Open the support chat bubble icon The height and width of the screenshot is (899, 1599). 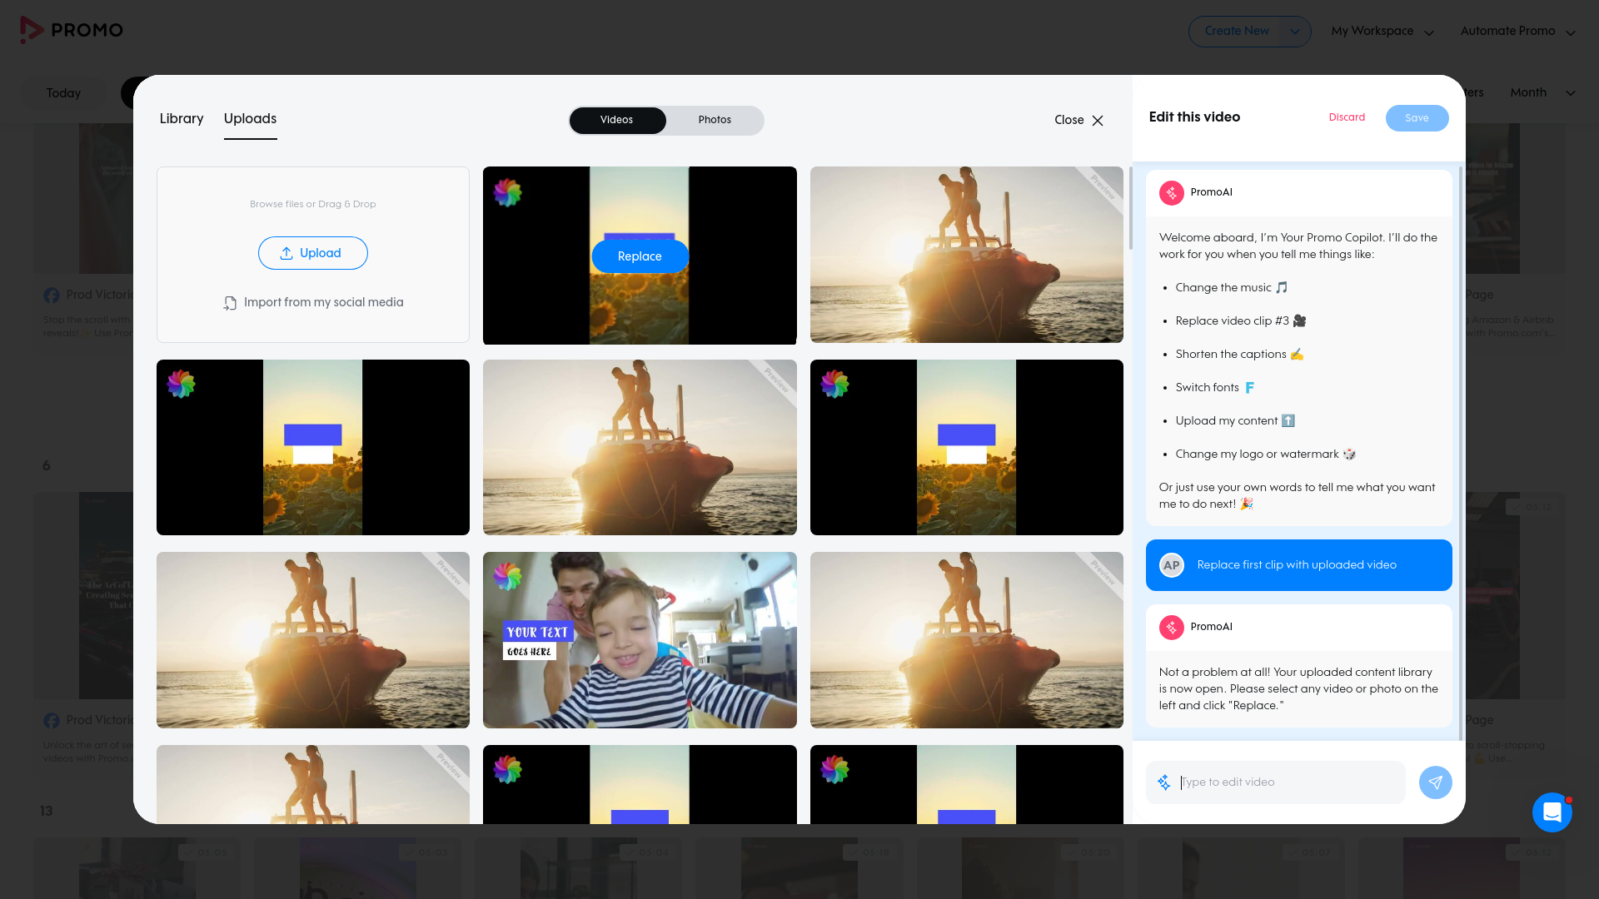point(1552,812)
